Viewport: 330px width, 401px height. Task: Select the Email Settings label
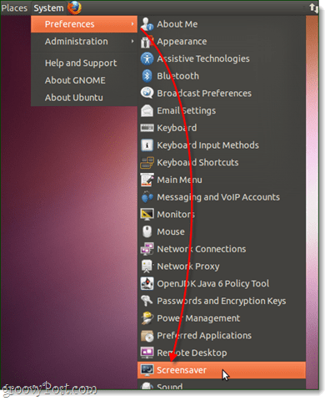[186, 111]
